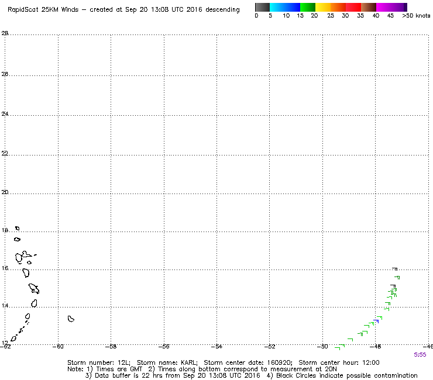Click the black wind barb at 16N
433x380 pixels.
[x=394, y=269]
